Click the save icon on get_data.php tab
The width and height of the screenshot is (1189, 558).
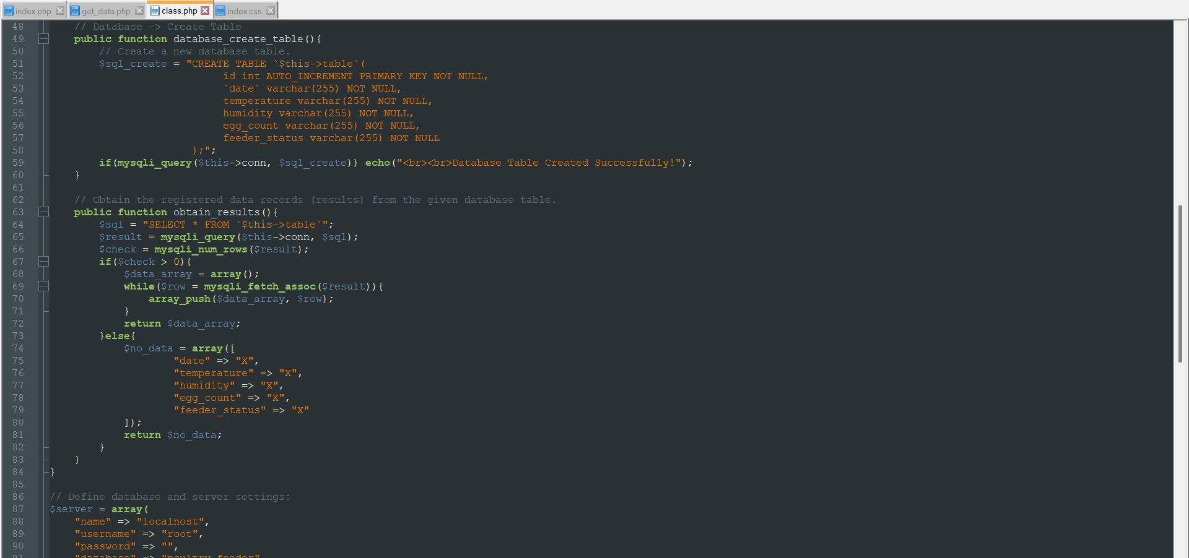pyautogui.click(x=75, y=11)
